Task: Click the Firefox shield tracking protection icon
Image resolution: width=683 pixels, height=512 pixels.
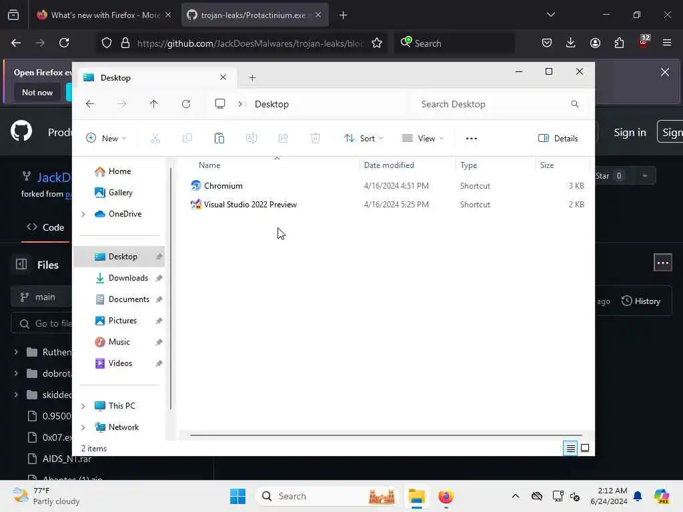Action: (x=107, y=43)
